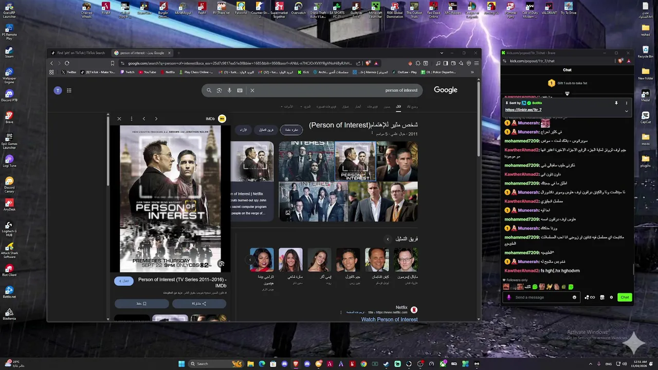
Task: Search inside image with lens icon
Action: coord(221,264)
